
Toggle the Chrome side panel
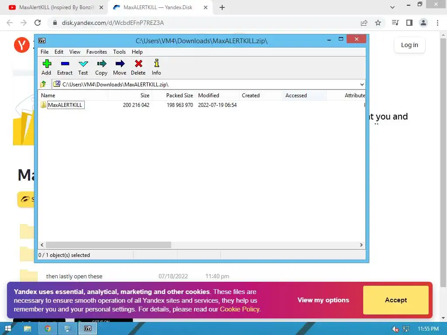click(409, 23)
